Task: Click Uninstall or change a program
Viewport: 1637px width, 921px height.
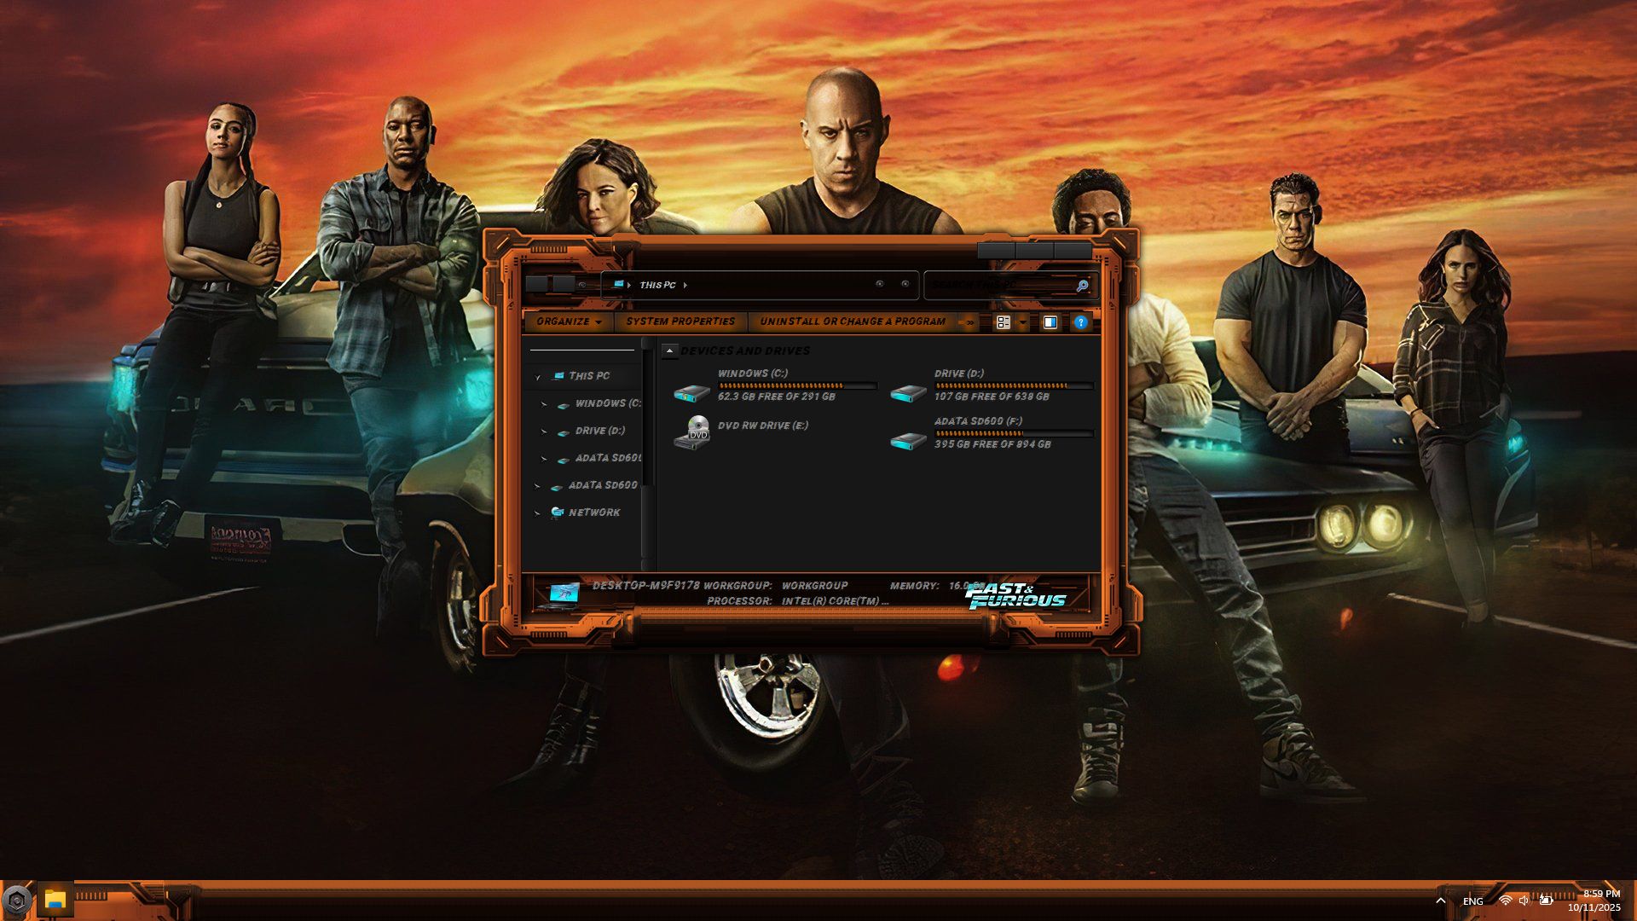Action: coord(852,321)
